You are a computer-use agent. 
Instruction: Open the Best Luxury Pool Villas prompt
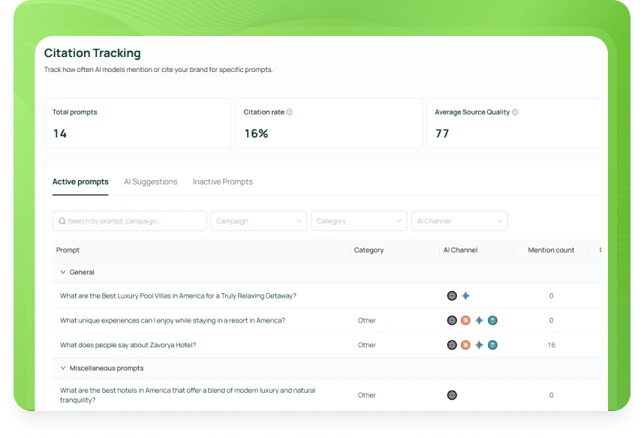coord(178,296)
